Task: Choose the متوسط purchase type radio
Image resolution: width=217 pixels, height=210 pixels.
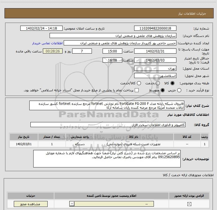Action: [x=163, y=90]
